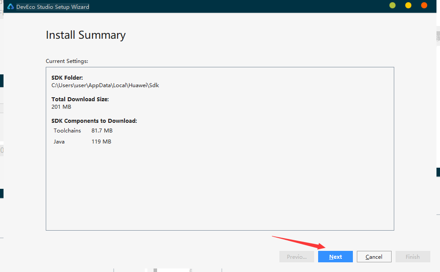Click the 119 MB size value
Viewport: 440px width, 272px height.
(101, 141)
